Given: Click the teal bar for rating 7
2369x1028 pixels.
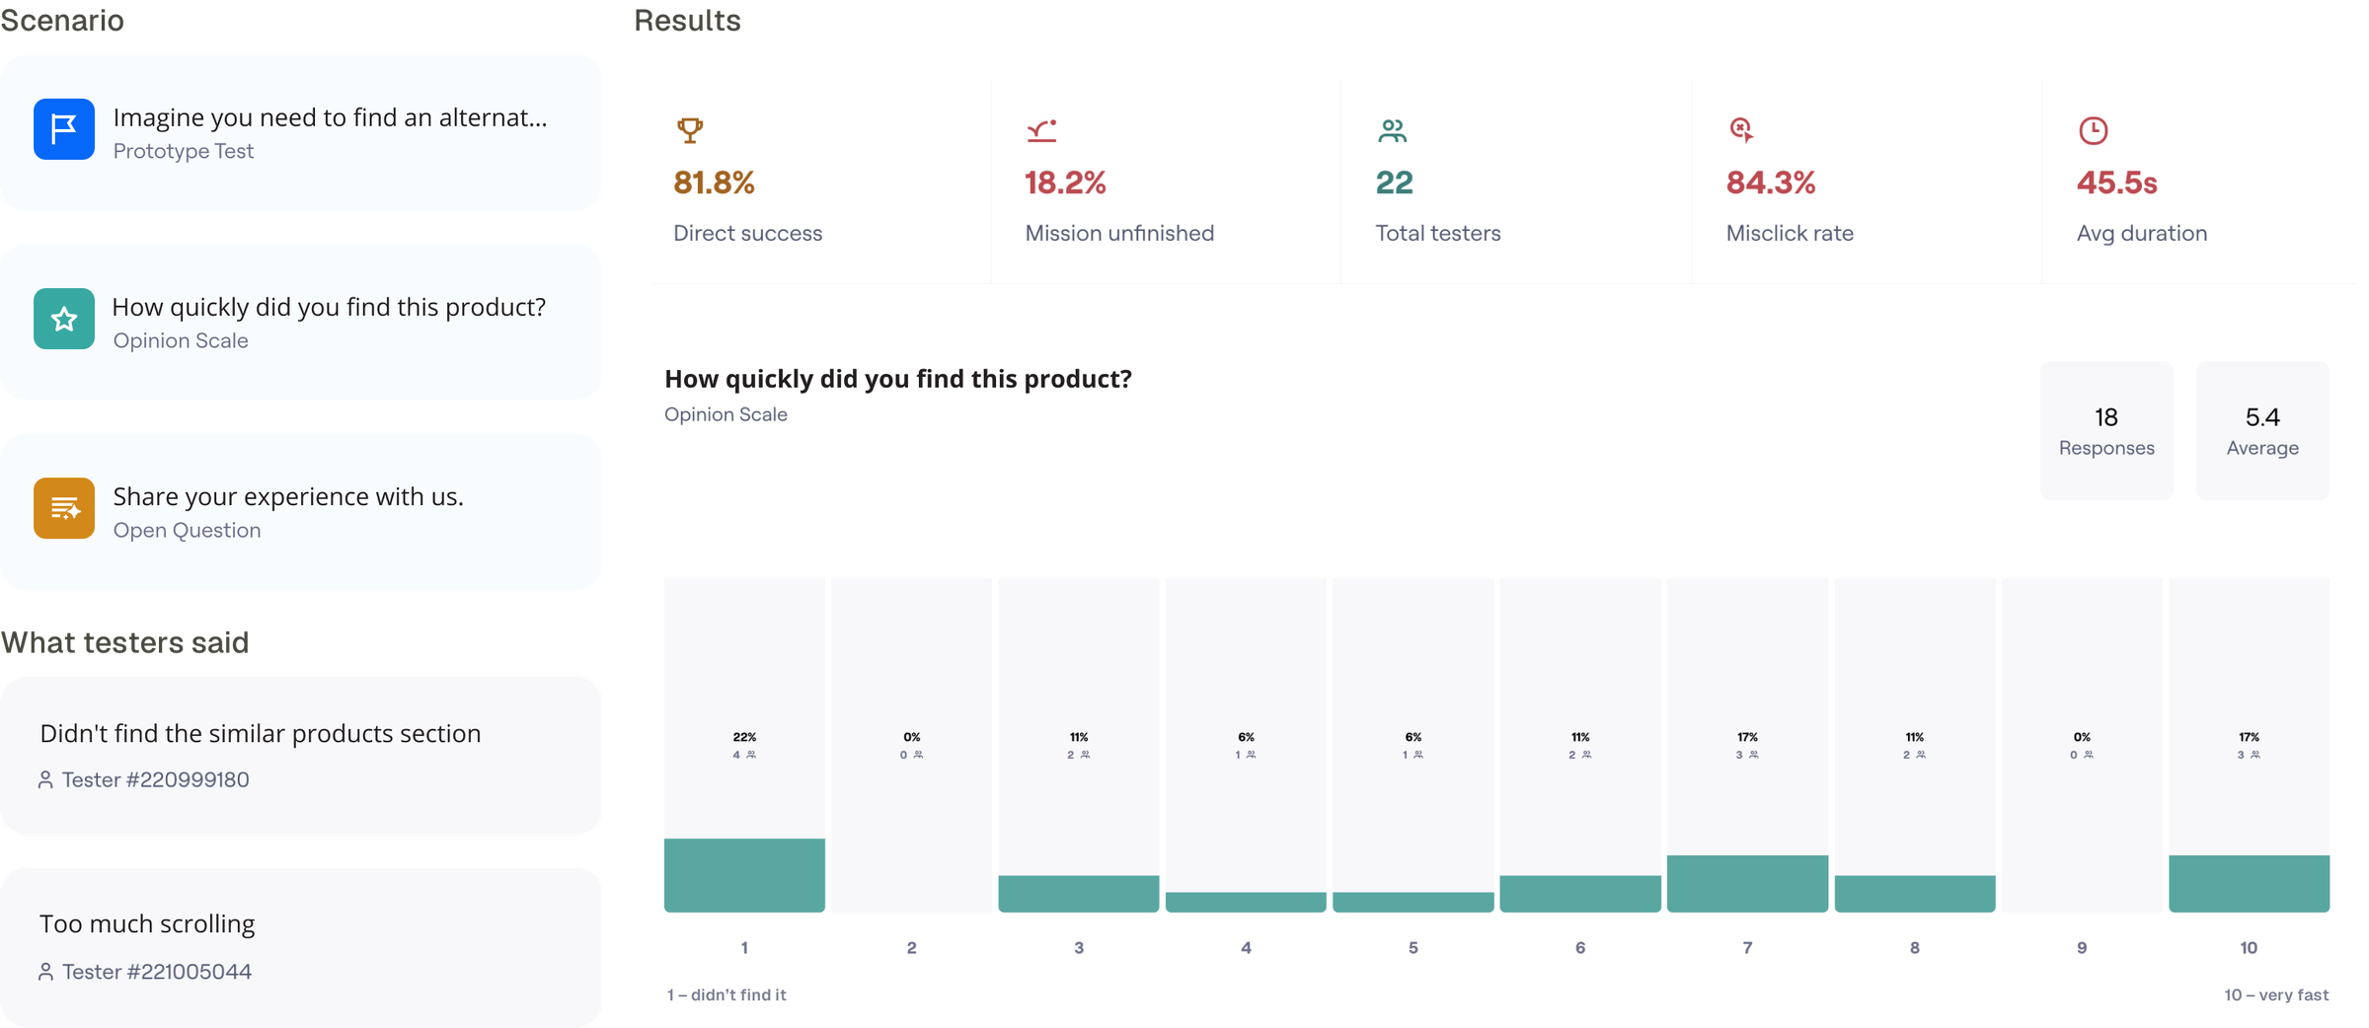Looking at the screenshot, I should pyautogui.click(x=1747, y=884).
